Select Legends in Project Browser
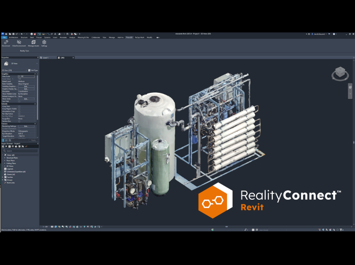 tap(10, 169)
